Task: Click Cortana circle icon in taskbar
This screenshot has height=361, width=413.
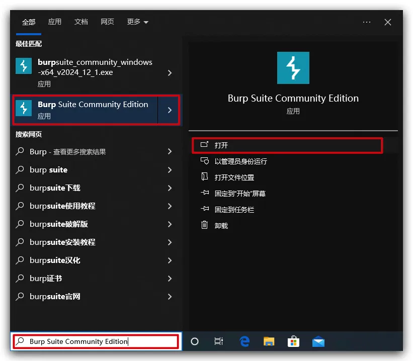Action: [195, 341]
